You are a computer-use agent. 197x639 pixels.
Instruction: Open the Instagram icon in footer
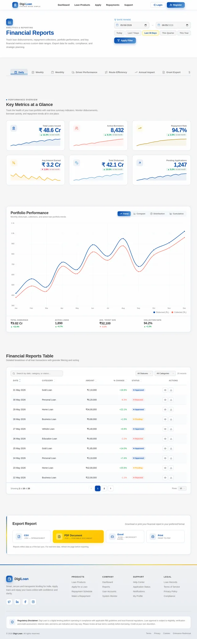pyautogui.click(x=34, y=602)
